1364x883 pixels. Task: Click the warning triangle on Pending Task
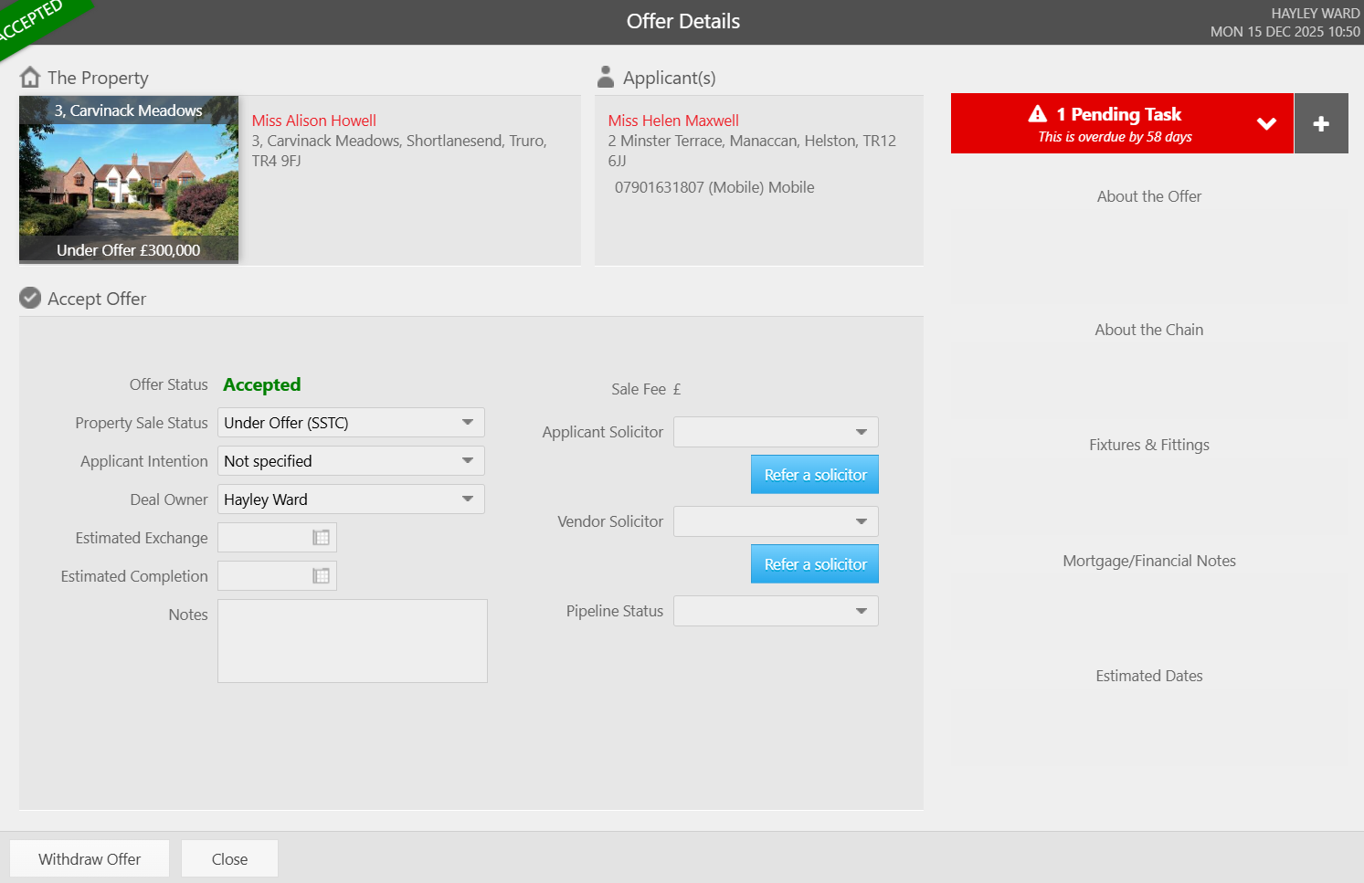(1038, 114)
